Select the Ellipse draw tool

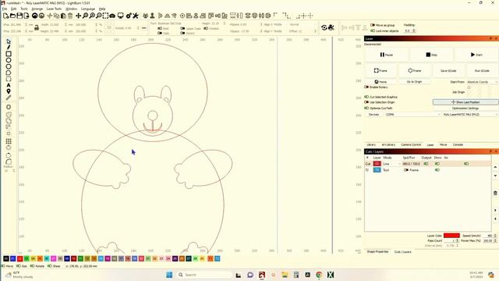point(9,60)
